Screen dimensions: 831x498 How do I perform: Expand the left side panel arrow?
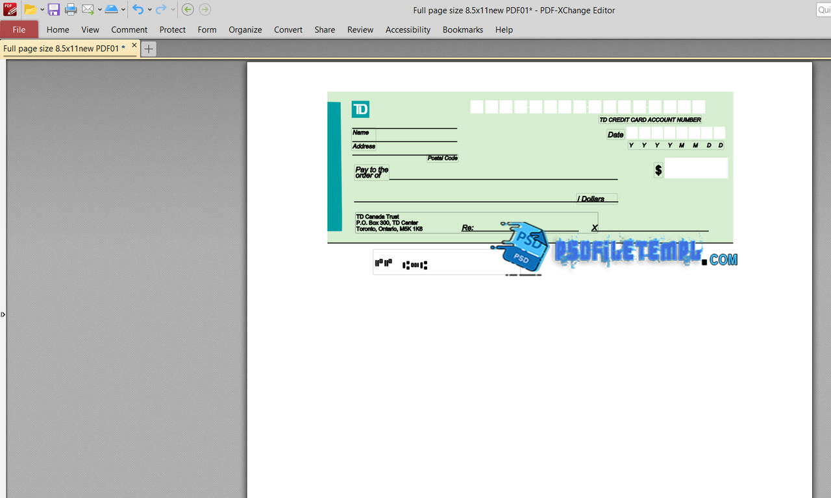coord(3,314)
